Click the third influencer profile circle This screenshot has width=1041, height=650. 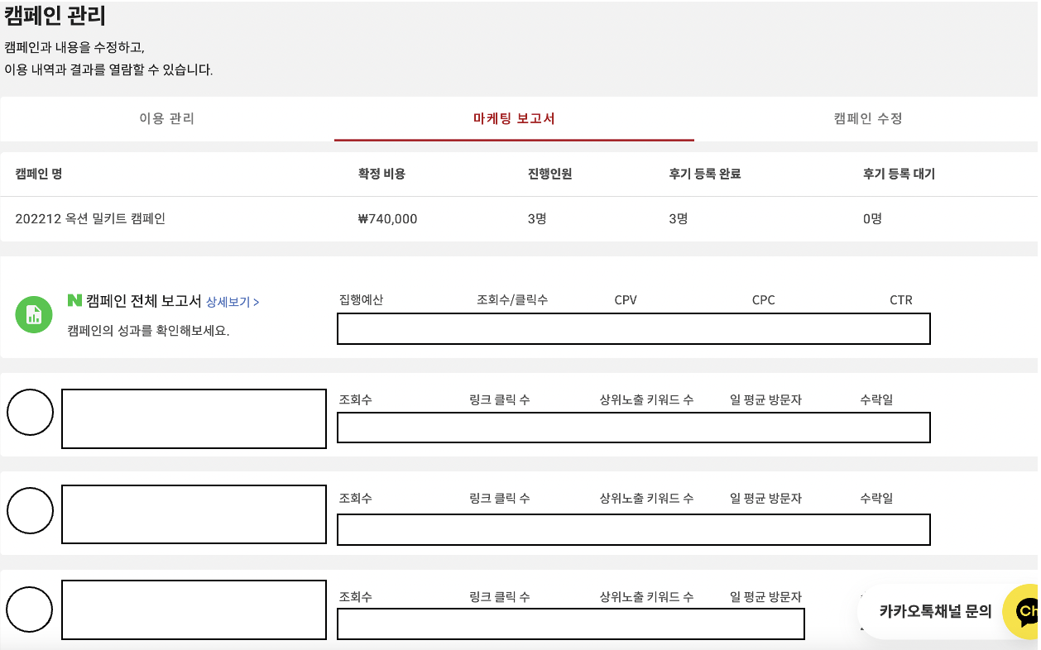(30, 609)
